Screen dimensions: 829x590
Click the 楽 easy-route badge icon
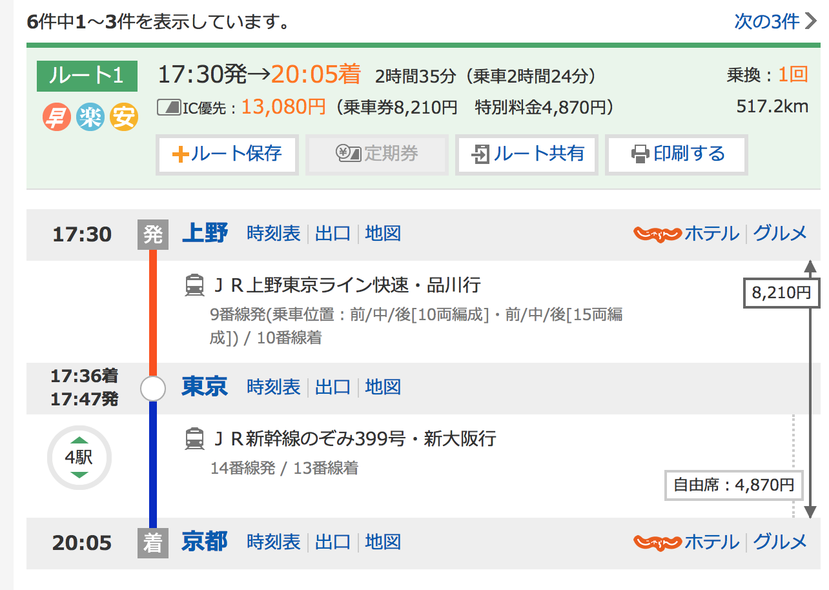click(x=90, y=117)
